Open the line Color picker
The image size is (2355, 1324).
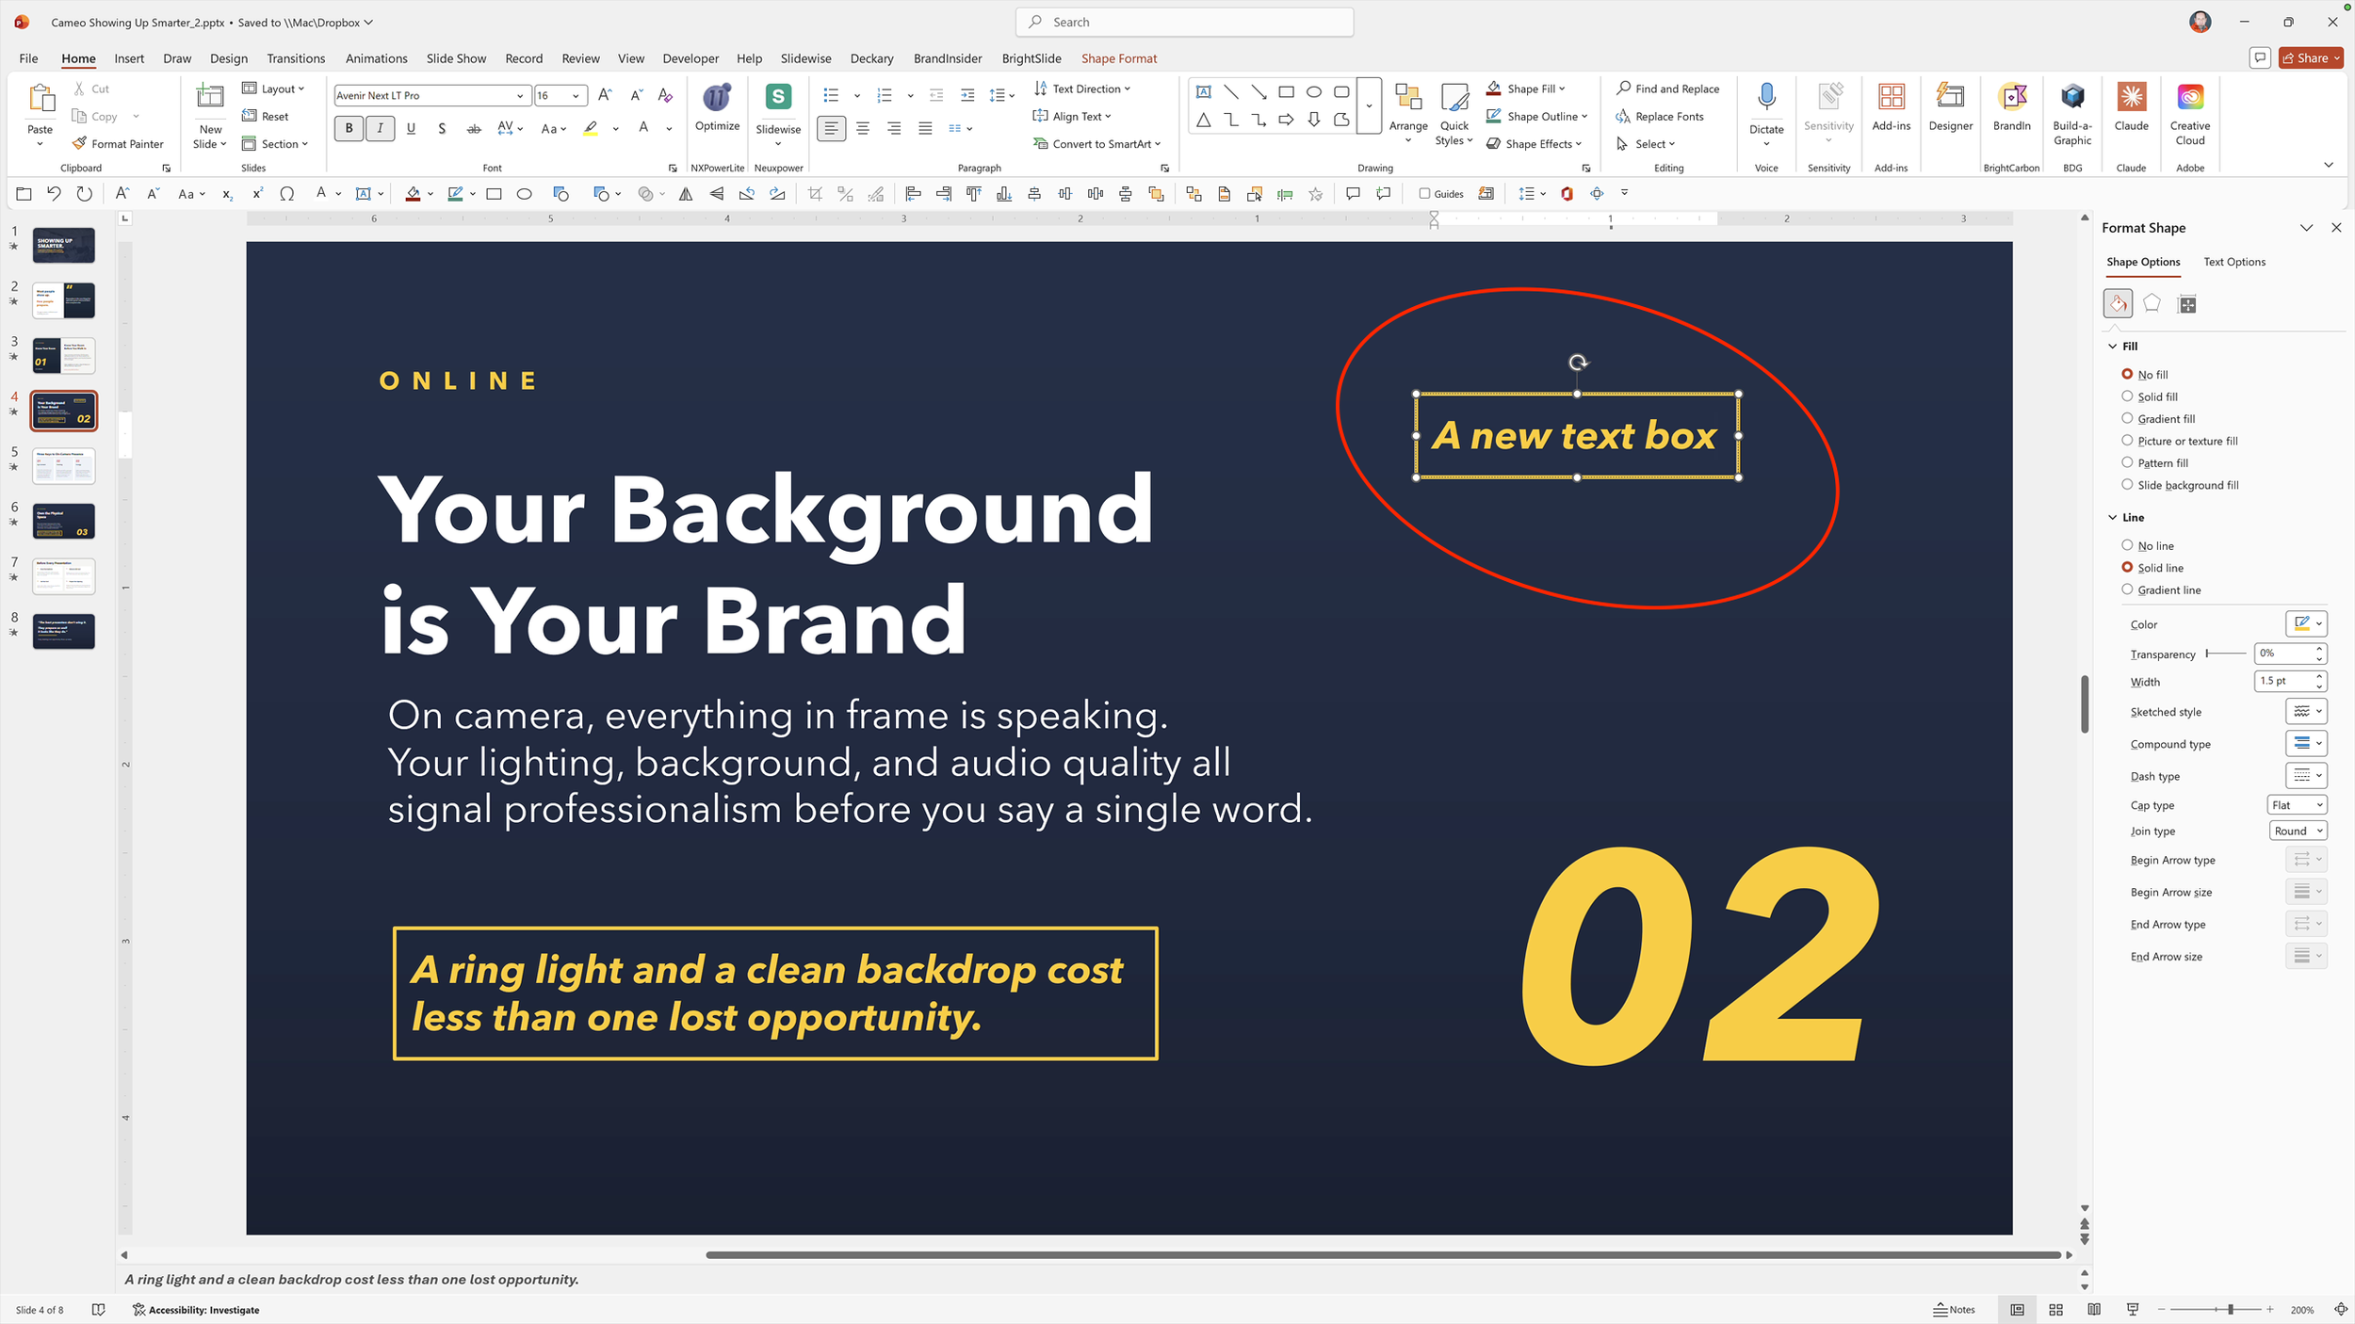pos(2305,623)
